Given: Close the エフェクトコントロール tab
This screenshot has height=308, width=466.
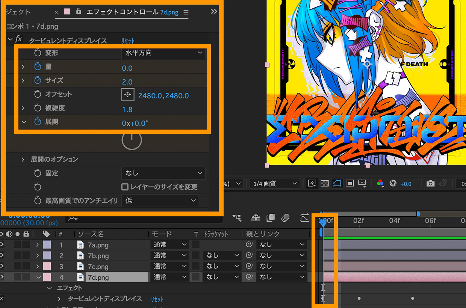Looking at the screenshot, I should click(56, 12).
